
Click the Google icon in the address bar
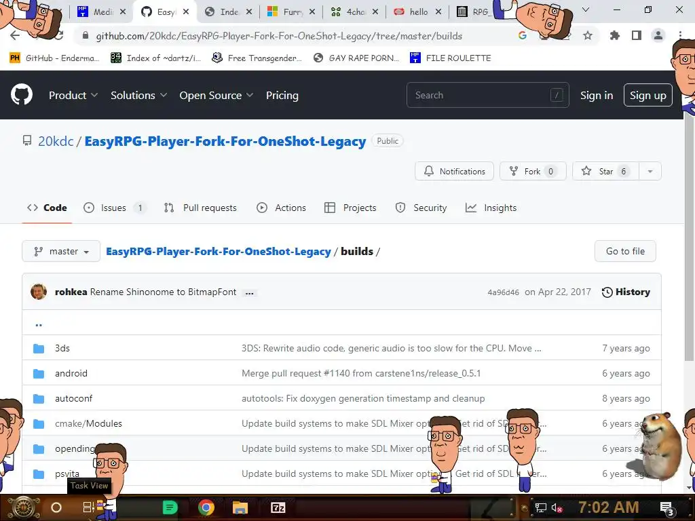point(523,36)
